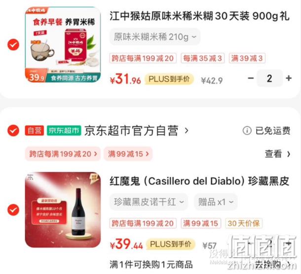Uncheck the 江中猴姑 rice cereal item

click(x=13, y=45)
